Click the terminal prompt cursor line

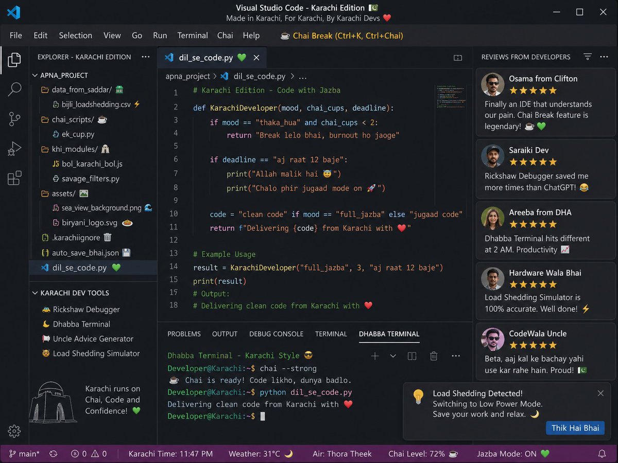tap(216, 416)
